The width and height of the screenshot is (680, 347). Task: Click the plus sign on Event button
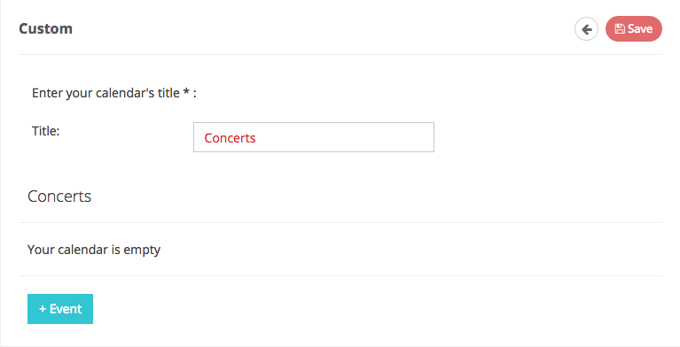point(43,309)
